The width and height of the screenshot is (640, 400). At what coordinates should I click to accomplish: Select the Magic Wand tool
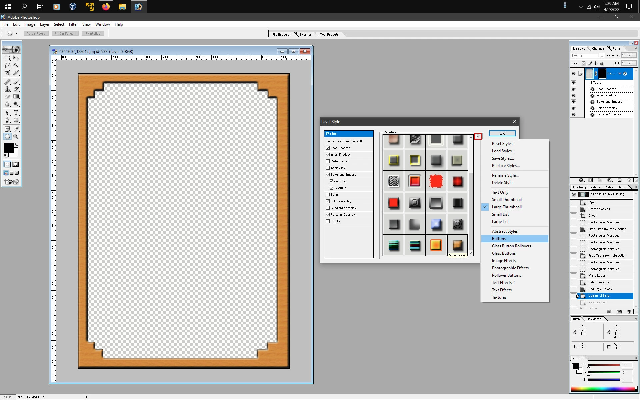16,65
